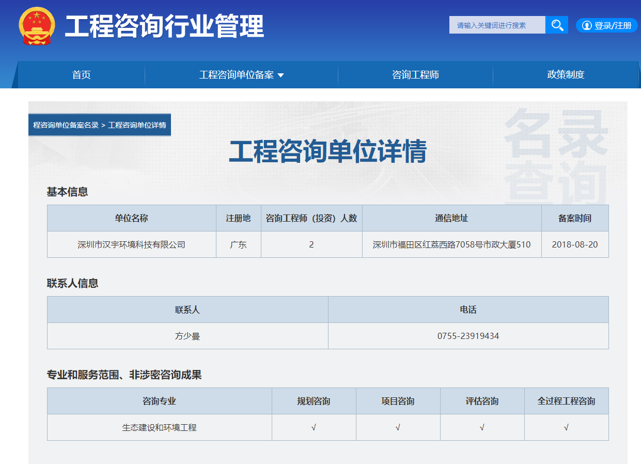Click the 备案时间 table header cell
This screenshot has height=464, width=641.
pos(575,218)
